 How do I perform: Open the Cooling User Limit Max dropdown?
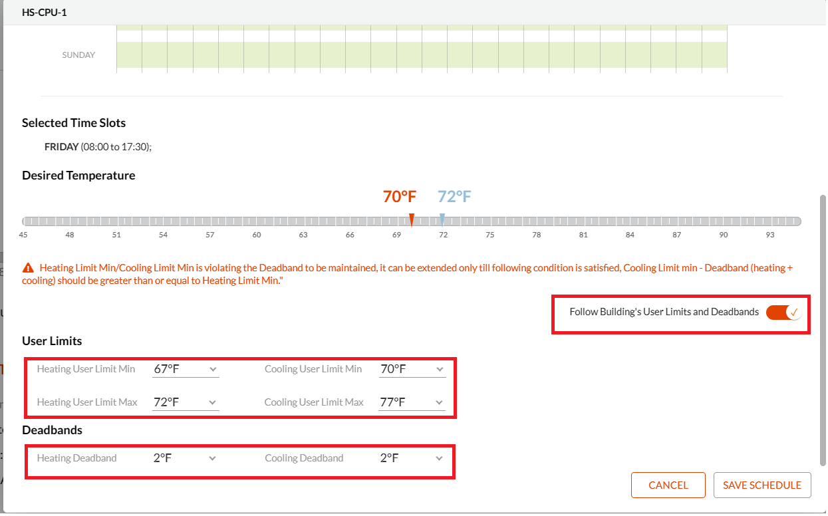coord(438,402)
